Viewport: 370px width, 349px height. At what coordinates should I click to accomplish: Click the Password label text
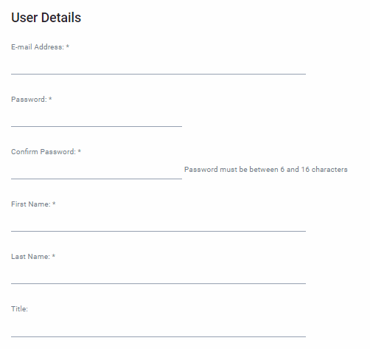coord(29,100)
